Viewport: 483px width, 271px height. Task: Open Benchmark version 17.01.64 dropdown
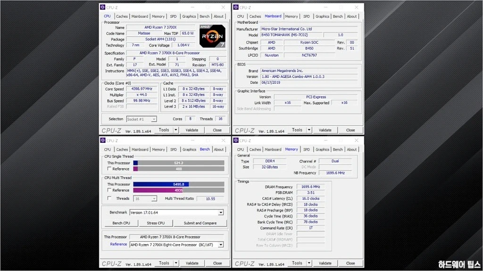pyautogui.click(x=221, y=213)
